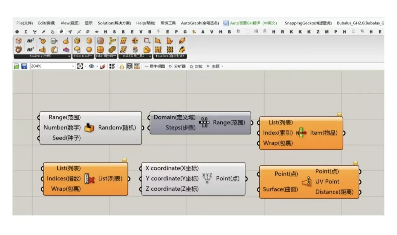Click the speech bubble icon on canvas toolbar
Image resolution: width=397 pixels, height=235 pixels.
[129, 66]
